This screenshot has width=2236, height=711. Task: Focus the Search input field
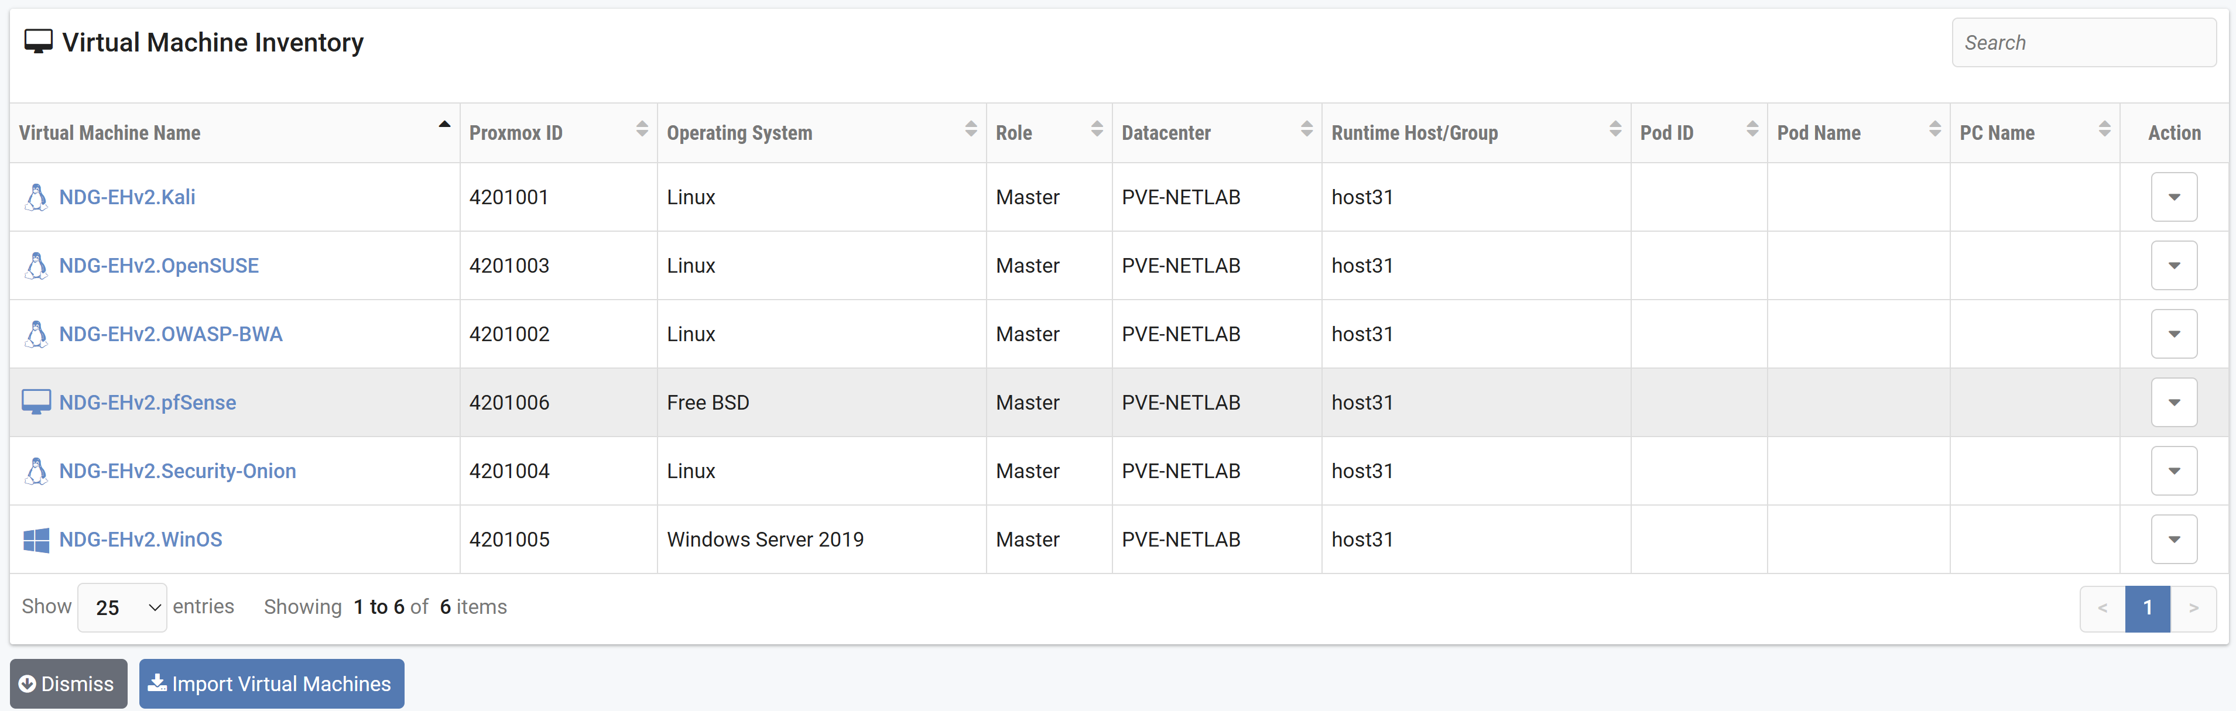click(x=2084, y=43)
